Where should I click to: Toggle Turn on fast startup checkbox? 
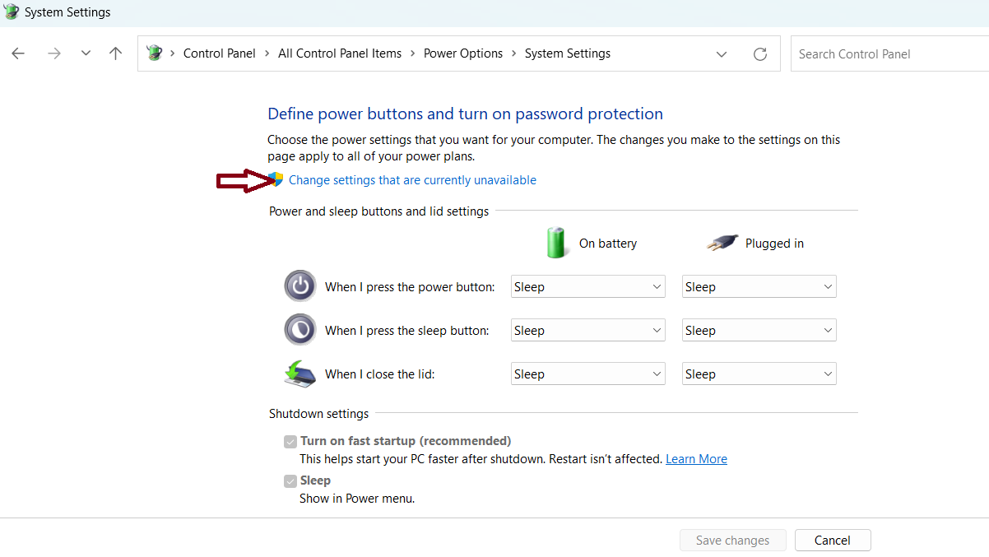[x=290, y=442]
